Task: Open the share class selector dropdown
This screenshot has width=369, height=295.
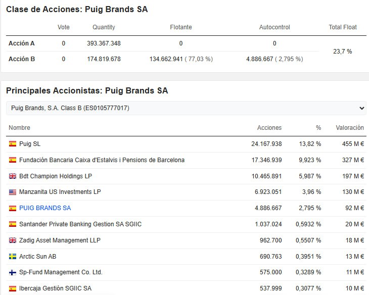Action: (186, 108)
